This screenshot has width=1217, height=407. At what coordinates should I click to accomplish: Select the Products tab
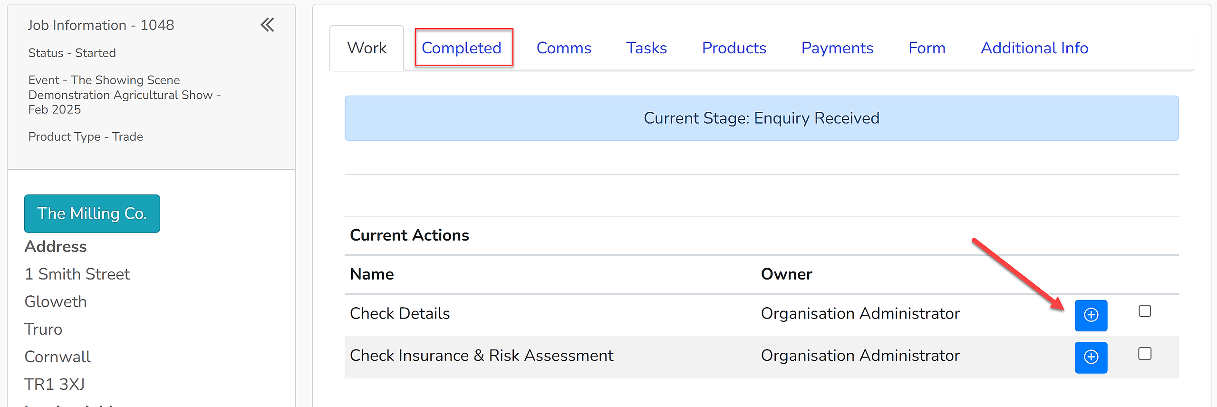(734, 48)
